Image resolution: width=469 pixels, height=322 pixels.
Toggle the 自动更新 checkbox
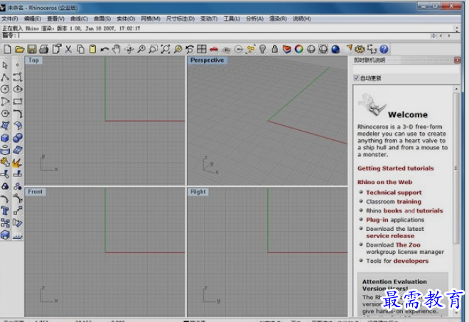[356, 78]
